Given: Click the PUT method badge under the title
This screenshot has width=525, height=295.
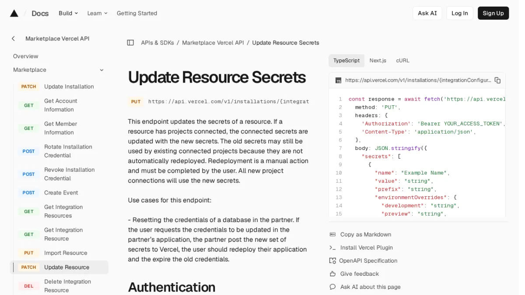Looking at the screenshot, I should [x=136, y=101].
